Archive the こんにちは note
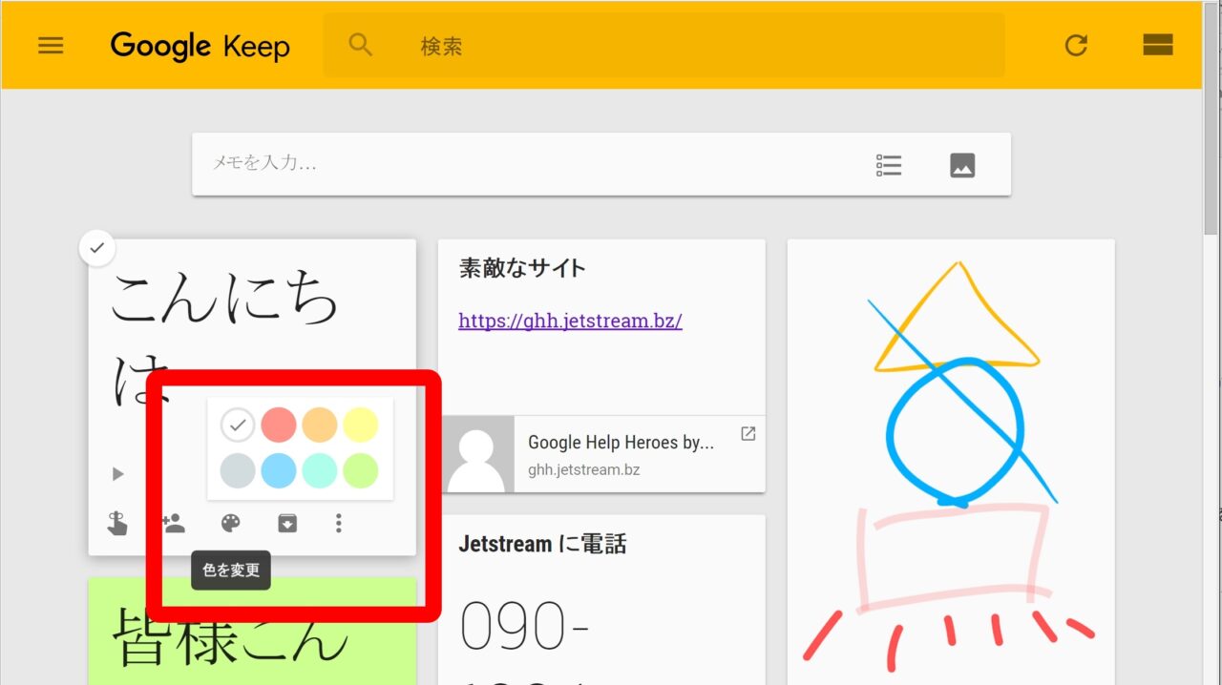Image resolution: width=1222 pixels, height=685 pixels. tap(286, 523)
